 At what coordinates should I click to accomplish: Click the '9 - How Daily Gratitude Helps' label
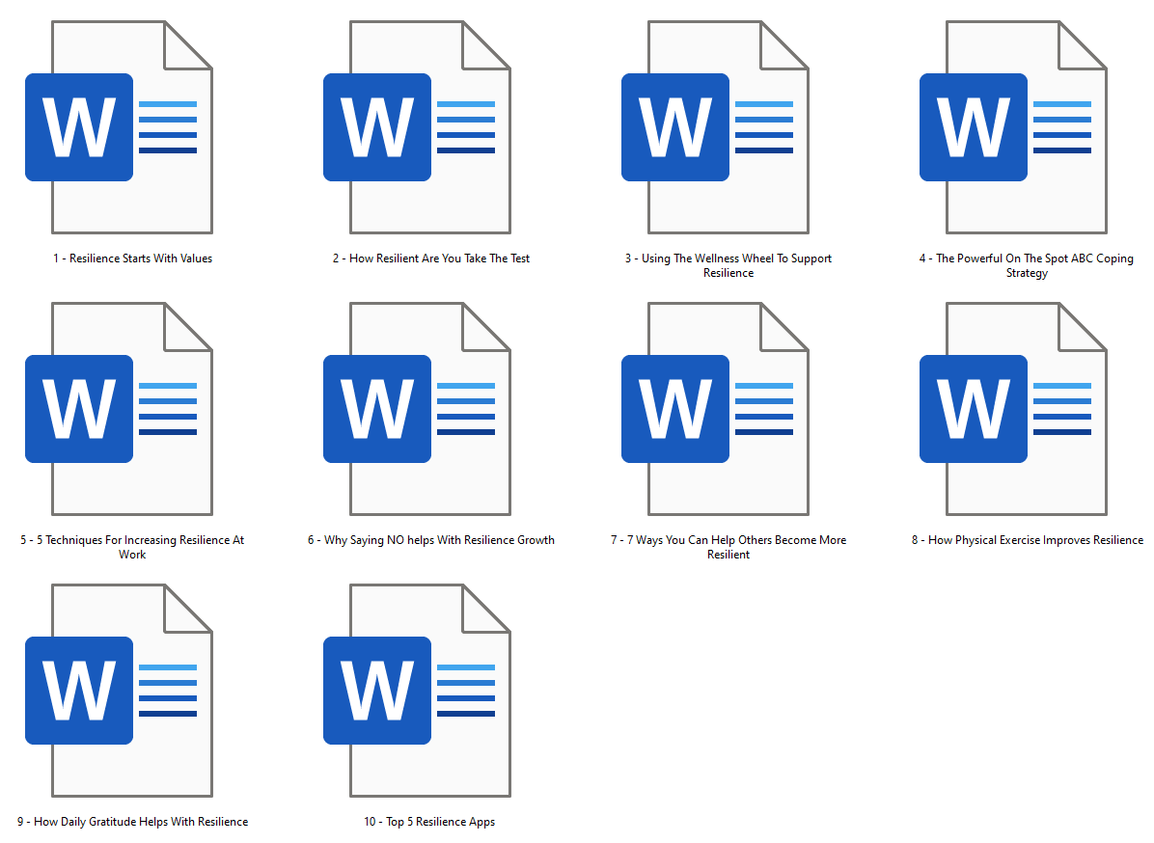132,822
